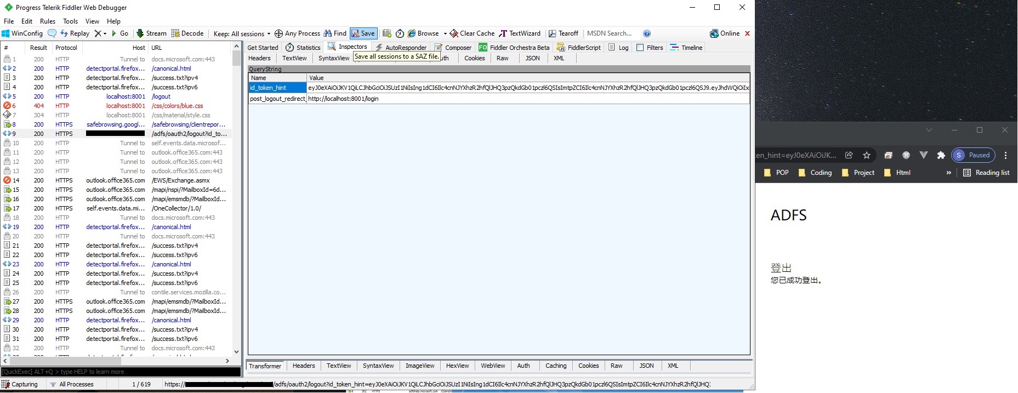Click the Chrome photo-stack extension icon
Screen dimensions: 1018x393
click(889, 155)
